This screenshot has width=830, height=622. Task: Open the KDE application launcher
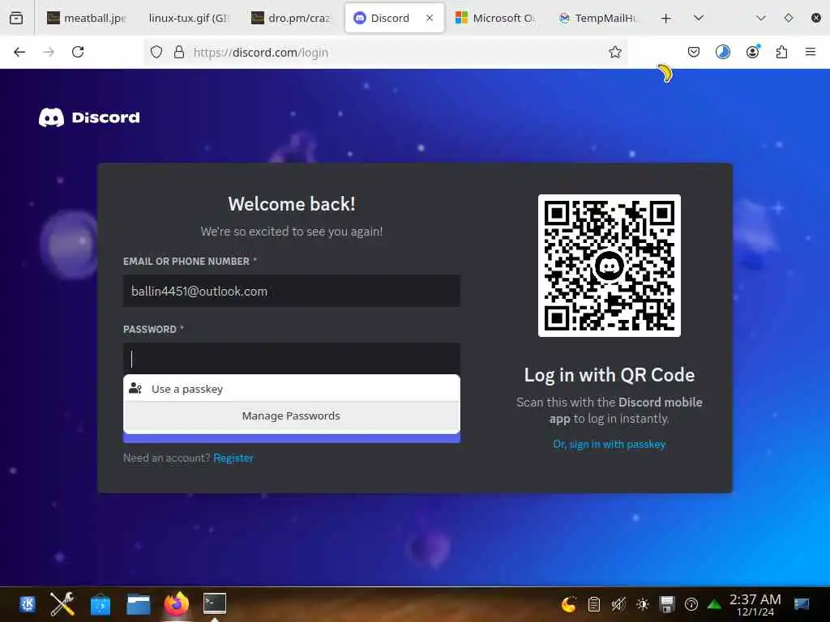pyautogui.click(x=27, y=604)
